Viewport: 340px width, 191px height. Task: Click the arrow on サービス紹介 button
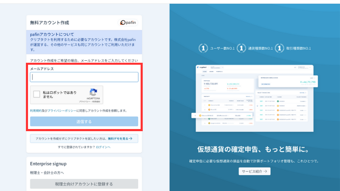pos(265,171)
